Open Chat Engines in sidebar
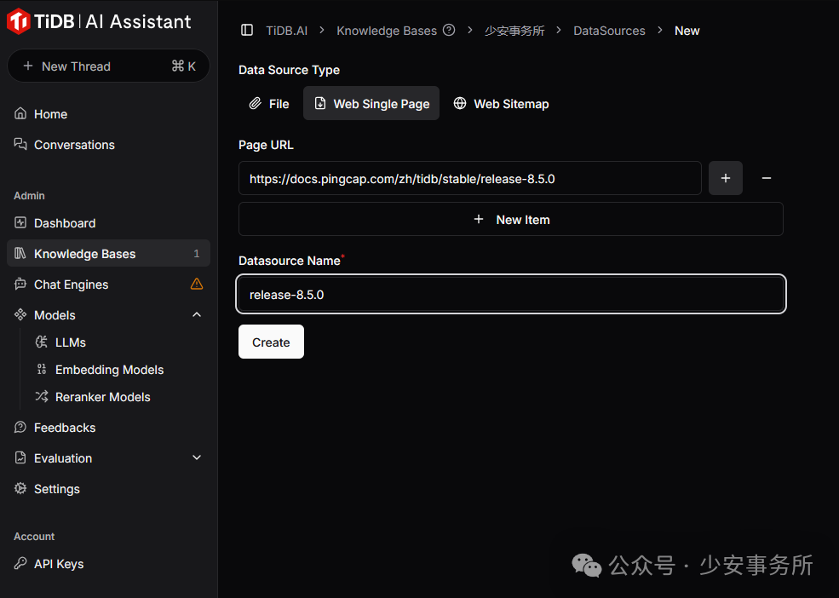The image size is (839, 598). pos(108,285)
